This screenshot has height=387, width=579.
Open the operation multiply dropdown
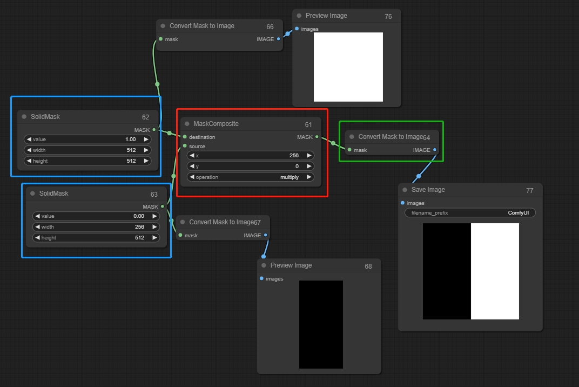coord(251,177)
